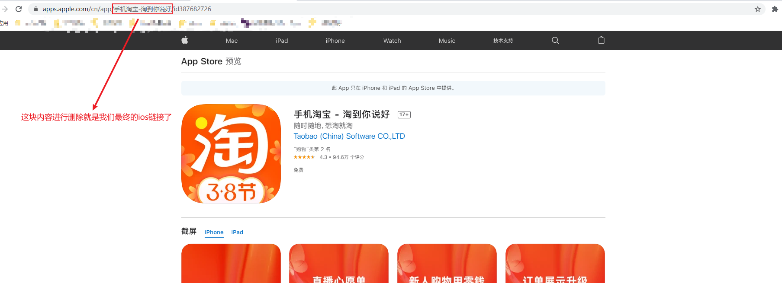The height and width of the screenshot is (283, 782).
Task: Open the first plain red screenshot
Action: click(231, 263)
